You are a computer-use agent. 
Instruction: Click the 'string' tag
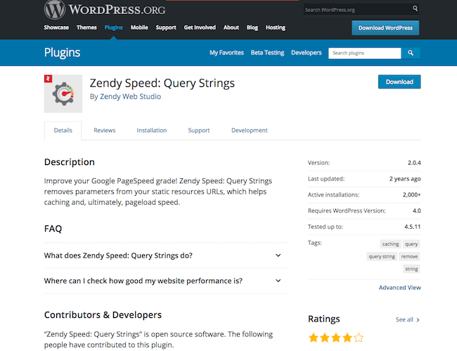411,269
